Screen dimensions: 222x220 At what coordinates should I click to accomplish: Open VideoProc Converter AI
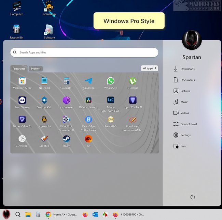pos(66,124)
